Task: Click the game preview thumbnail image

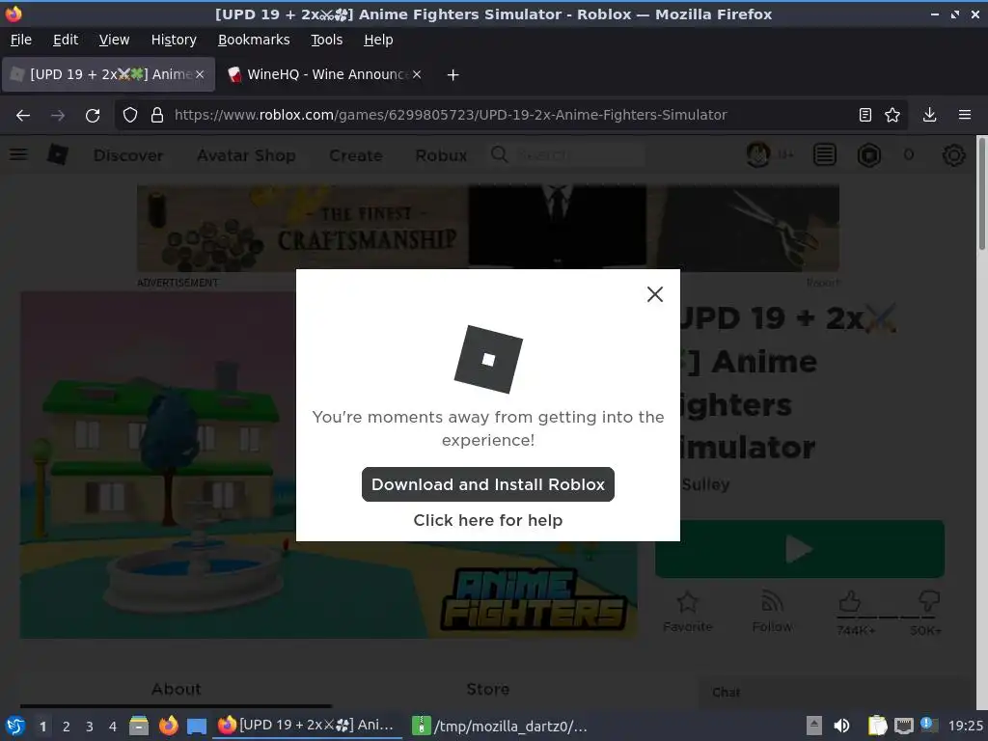Action: [328, 465]
